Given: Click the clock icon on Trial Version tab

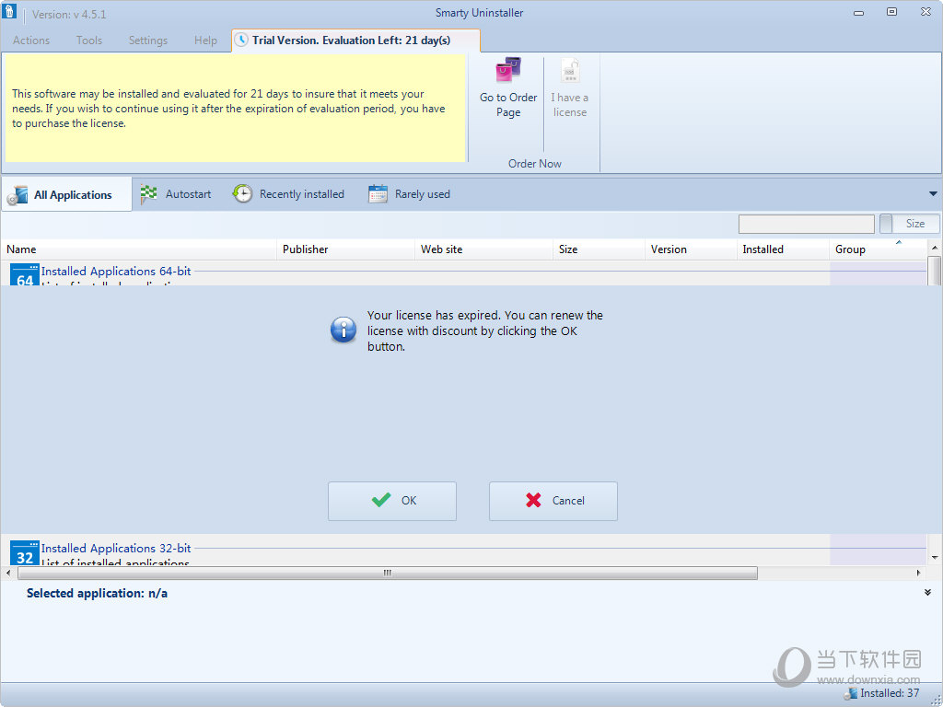Looking at the screenshot, I should pos(241,41).
